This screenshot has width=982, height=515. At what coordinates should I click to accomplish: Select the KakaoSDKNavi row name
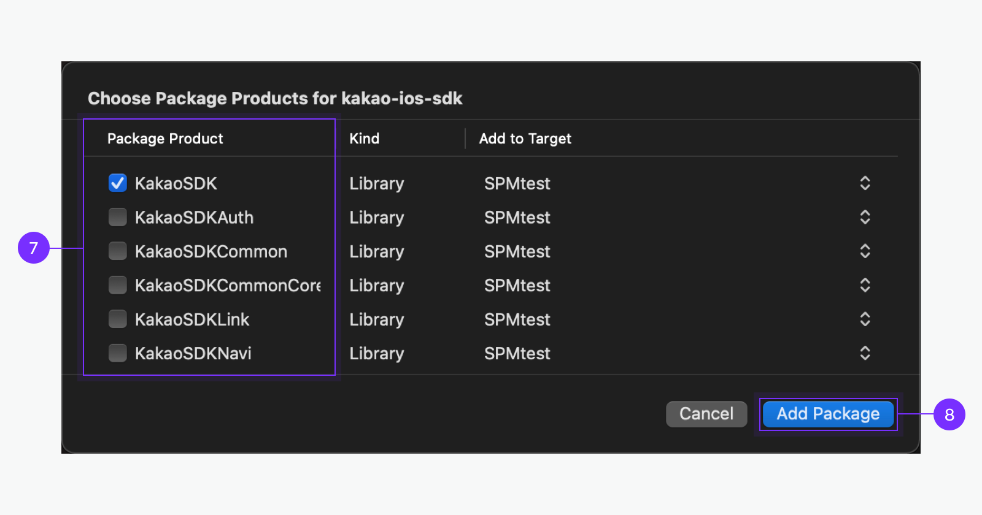coord(193,353)
